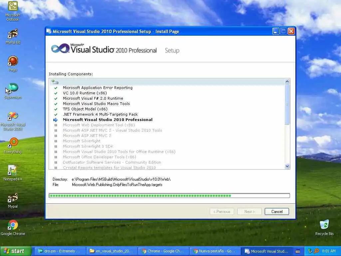Select the Recycle Bin icon
This screenshot has width=341, height=256.
324,228
